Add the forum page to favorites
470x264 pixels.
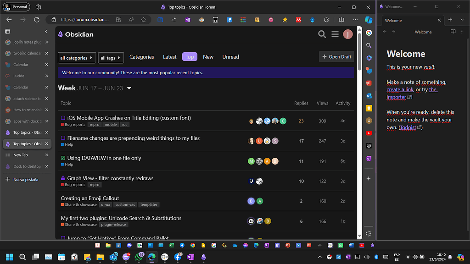[144, 20]
